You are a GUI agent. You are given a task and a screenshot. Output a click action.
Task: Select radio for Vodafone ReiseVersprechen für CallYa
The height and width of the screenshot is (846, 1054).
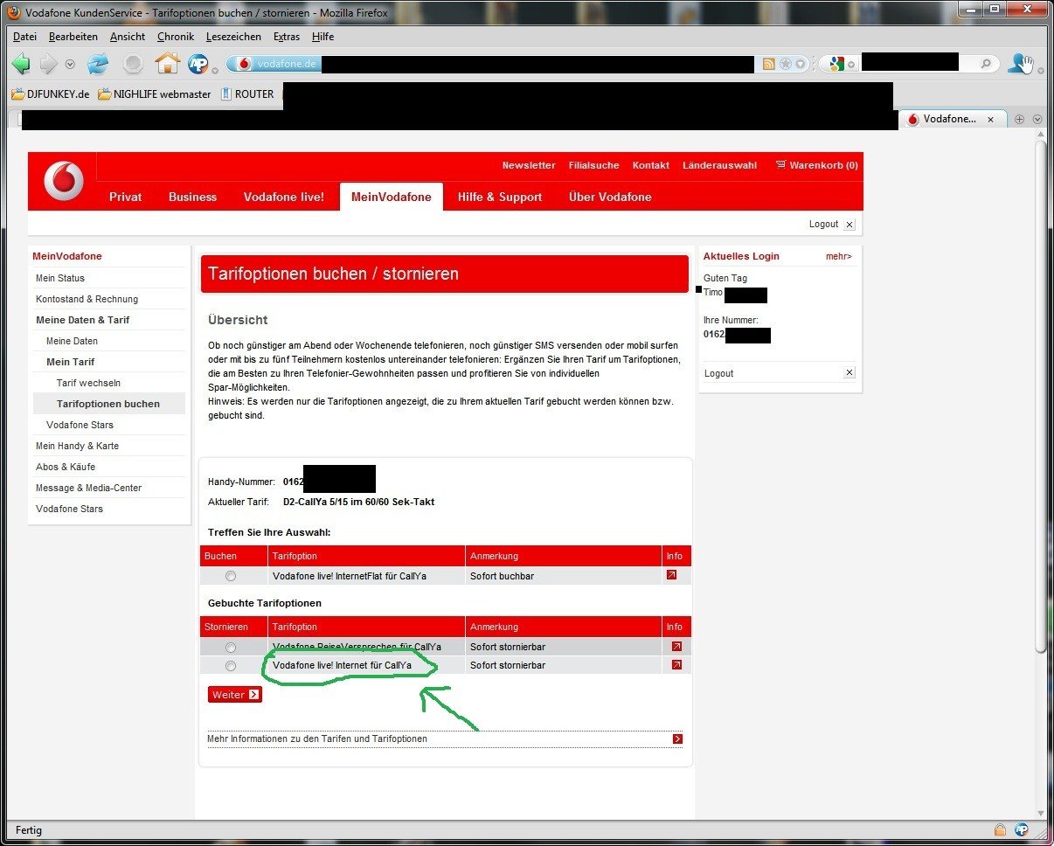[231, 648]
